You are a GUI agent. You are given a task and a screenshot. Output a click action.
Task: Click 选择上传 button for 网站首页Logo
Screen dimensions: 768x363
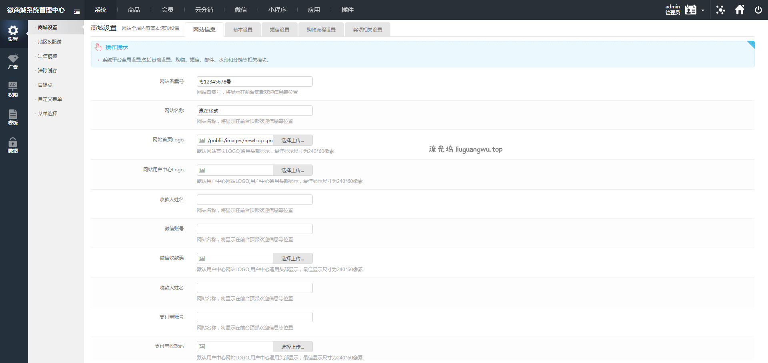click(292, 141)
